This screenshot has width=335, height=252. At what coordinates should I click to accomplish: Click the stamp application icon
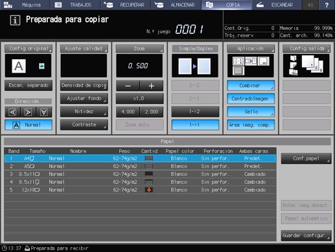point(264,61)
